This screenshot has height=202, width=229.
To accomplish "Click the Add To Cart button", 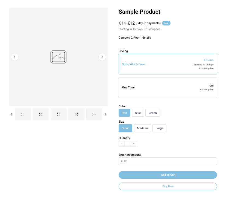I will (168, 175).
